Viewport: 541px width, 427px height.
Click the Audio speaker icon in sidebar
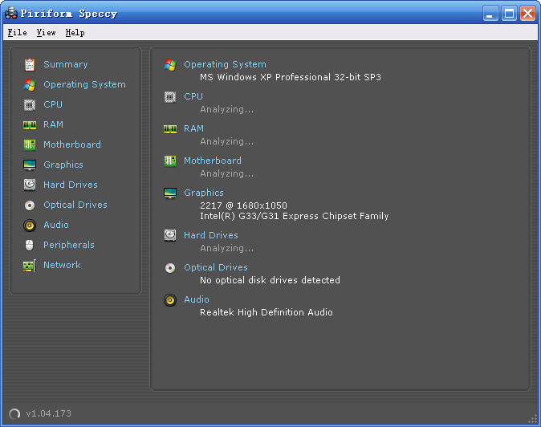pyautogui.click(x=30, y=225)
